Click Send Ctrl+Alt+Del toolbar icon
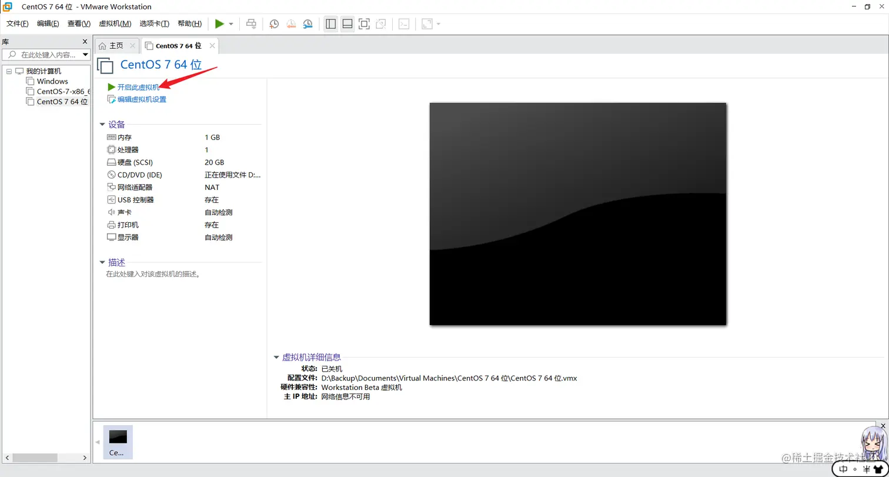889x477 pixels. click(251, 24)
